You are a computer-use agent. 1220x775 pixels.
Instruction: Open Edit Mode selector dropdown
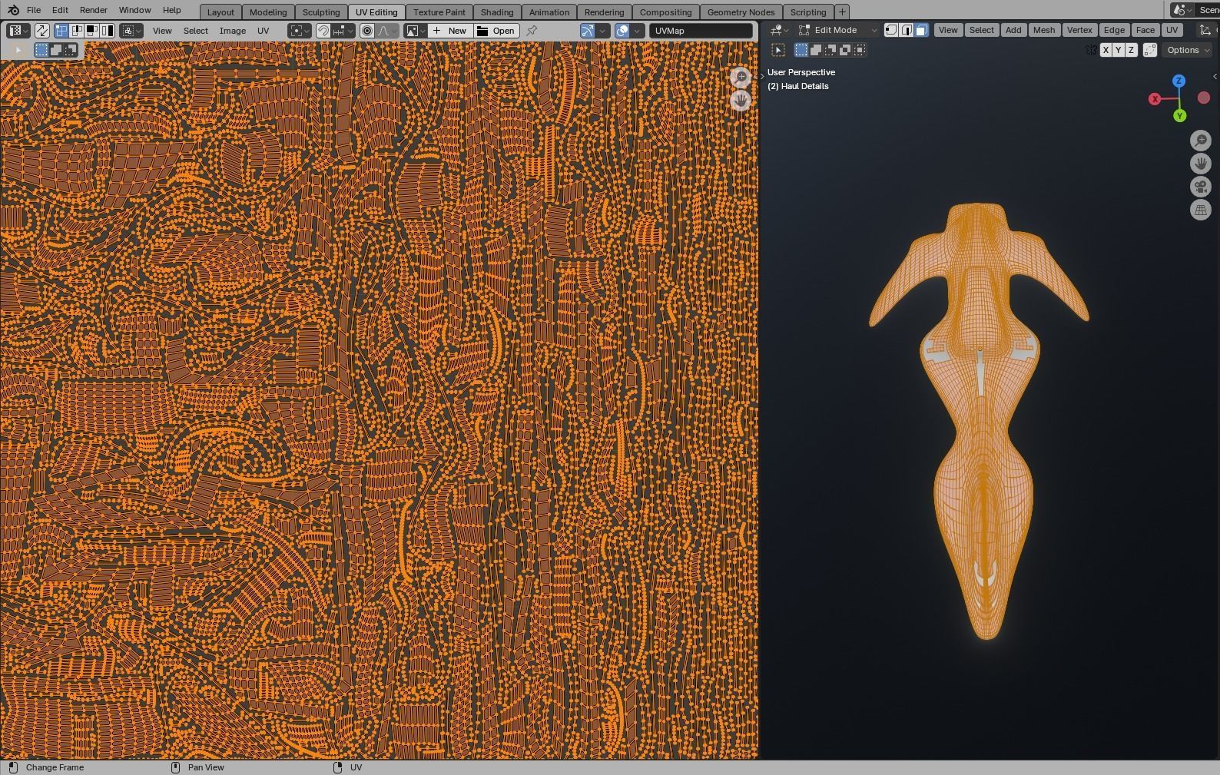click(x=837, y=30)
